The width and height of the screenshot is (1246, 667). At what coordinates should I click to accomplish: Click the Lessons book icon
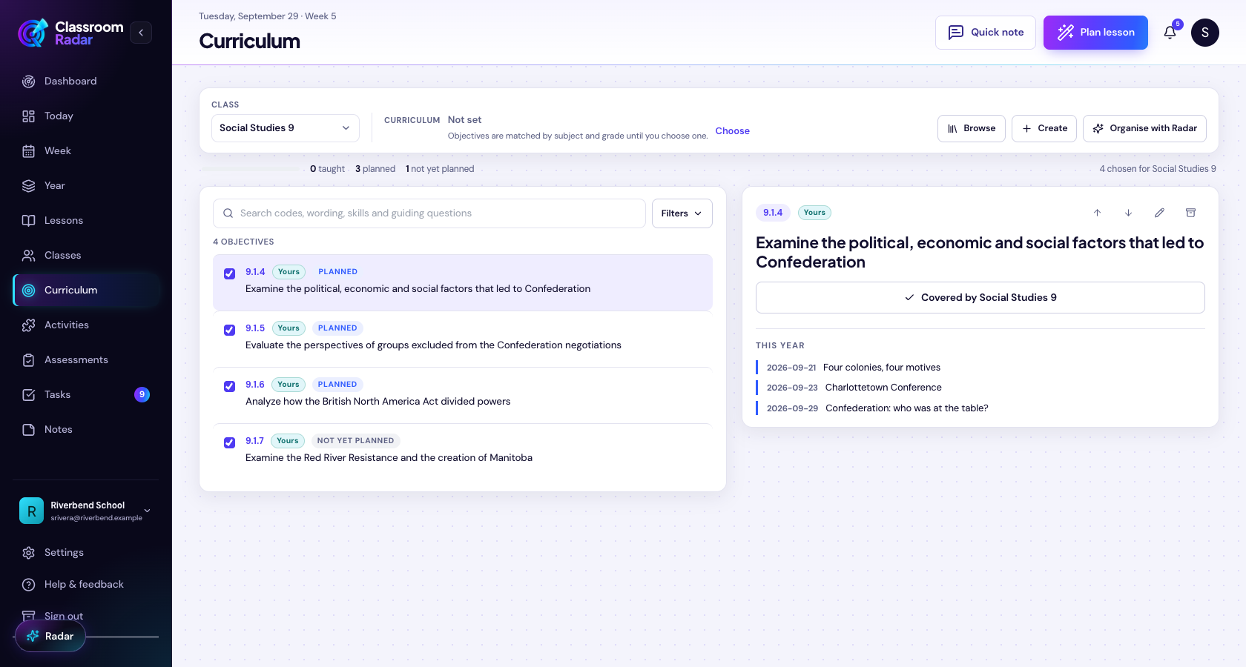pyautogui.click(x=29, y=221)
